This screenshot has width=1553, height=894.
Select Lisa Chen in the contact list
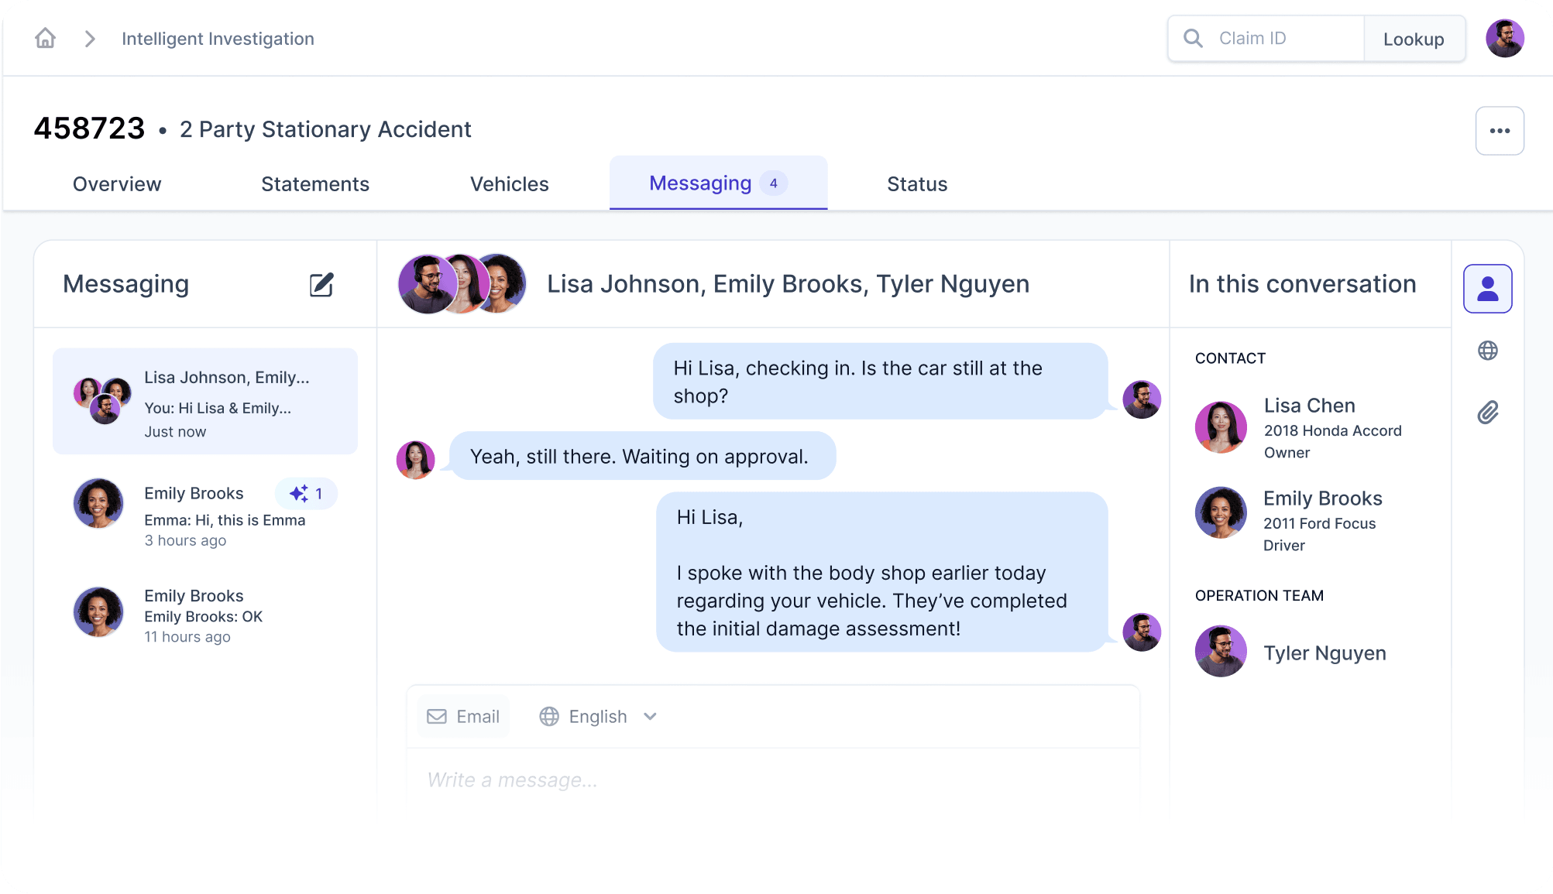pos(1308,426)
